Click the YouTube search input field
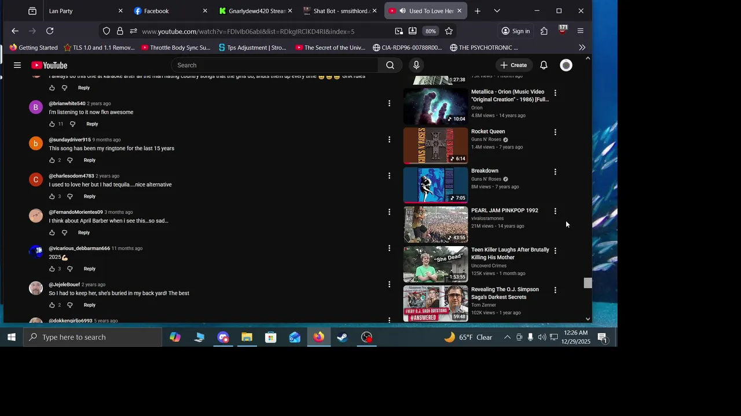The width and height of the screenshot is (741, 416). click(275, 65)
